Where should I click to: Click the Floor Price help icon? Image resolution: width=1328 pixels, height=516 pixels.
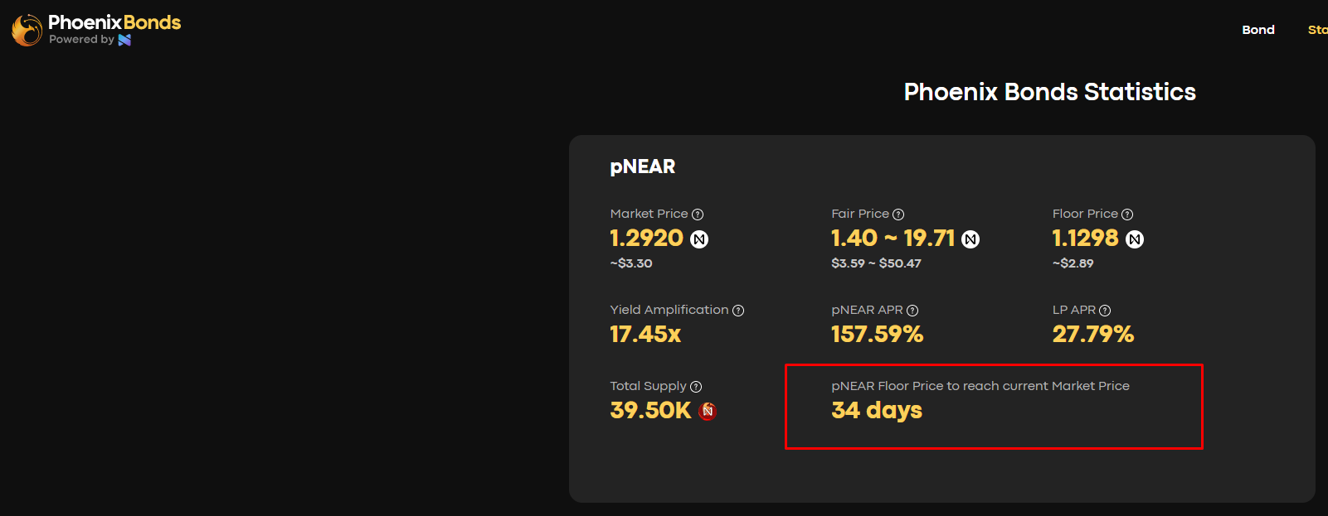[x=1127, y=215]
